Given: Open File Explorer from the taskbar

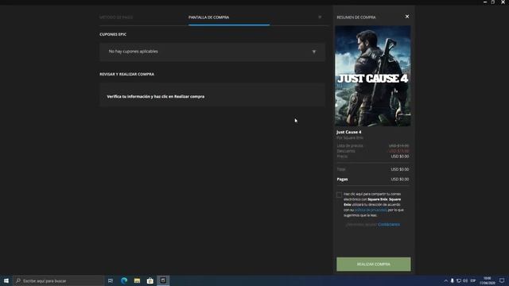Looking at the screenshot, I should click(137, 280).
